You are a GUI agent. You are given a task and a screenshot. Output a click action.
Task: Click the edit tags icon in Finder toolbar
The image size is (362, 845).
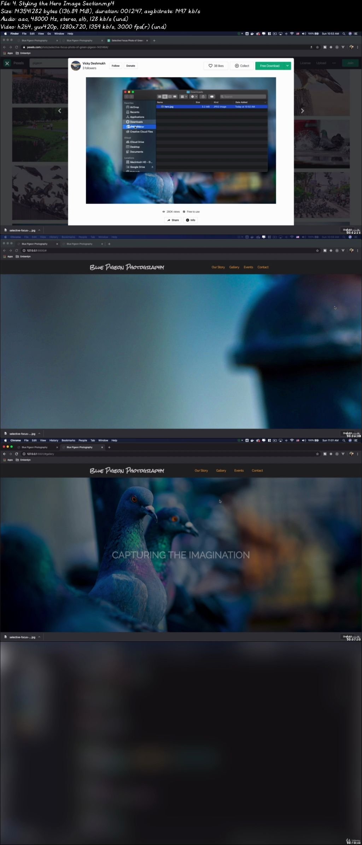pyautogui.click(x=212, y=97)
